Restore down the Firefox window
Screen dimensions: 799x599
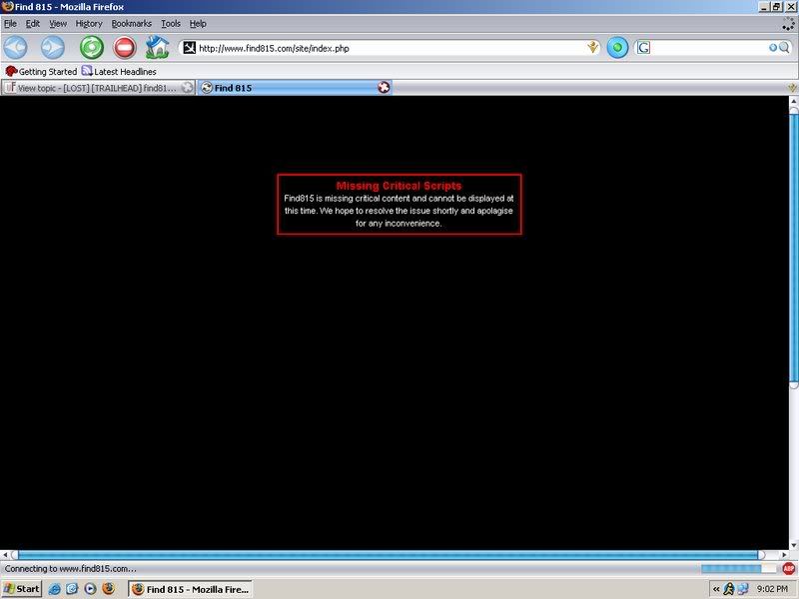click(x=777, y=7)
